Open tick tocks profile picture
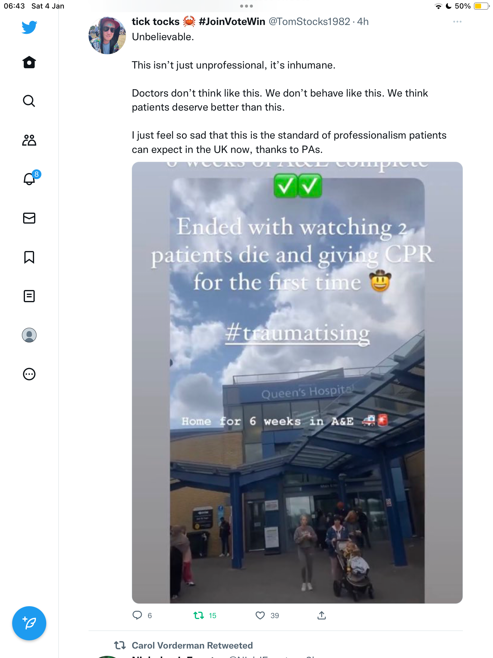The width and height of the screenshot is (493, 658). click(107, 36)
